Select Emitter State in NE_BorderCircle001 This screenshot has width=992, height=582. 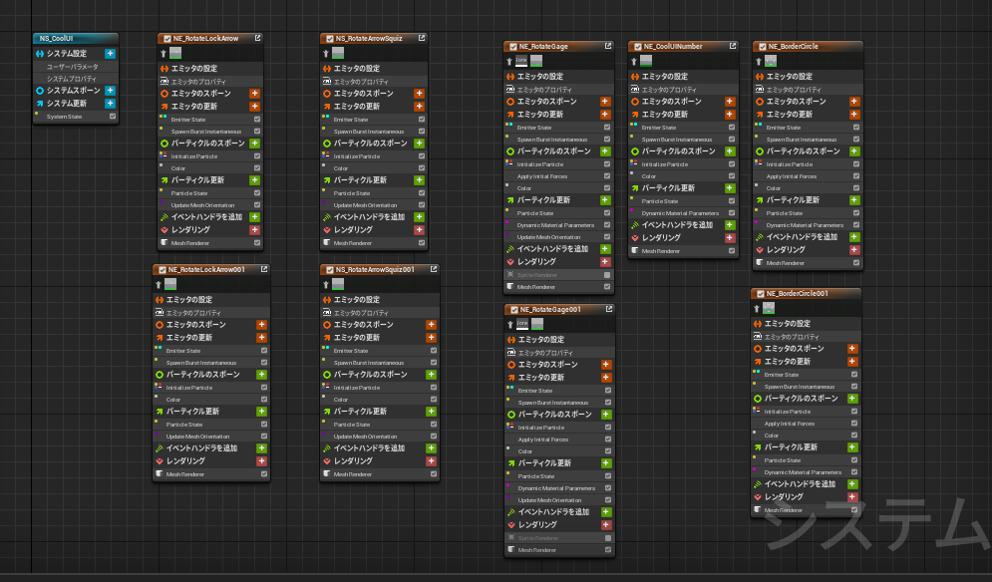[806, 375]
